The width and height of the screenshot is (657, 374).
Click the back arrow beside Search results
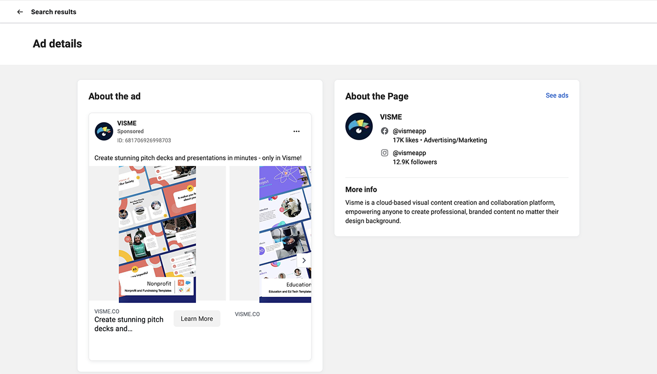tap(20, 12)
